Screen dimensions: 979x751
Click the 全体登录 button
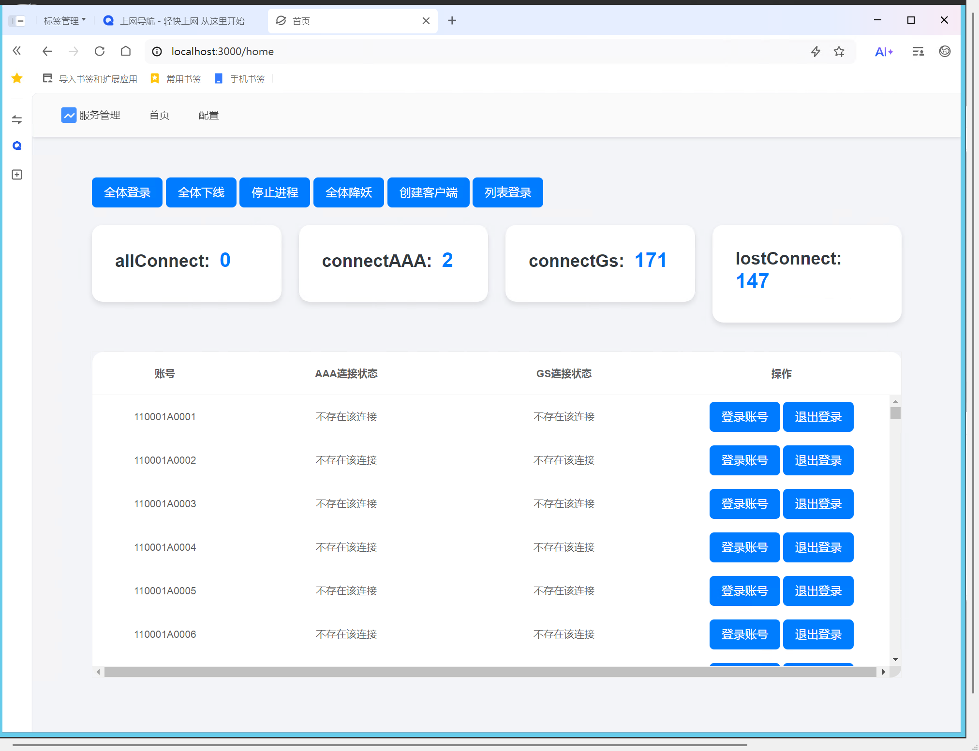(x=127, y=192)
